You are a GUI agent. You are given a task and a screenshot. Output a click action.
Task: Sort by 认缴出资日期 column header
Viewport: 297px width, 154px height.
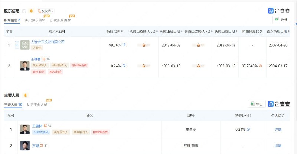pyautogui.click(x=171, y=31)
